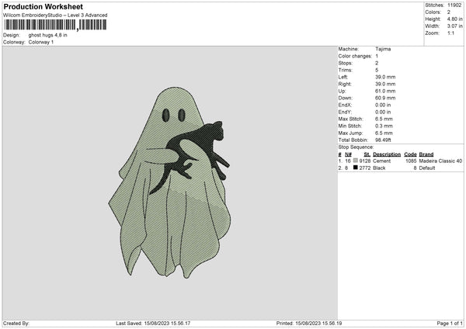Select the Madeira Classic 40 brand entry
The image size is (466, 329).
point(441,161)
